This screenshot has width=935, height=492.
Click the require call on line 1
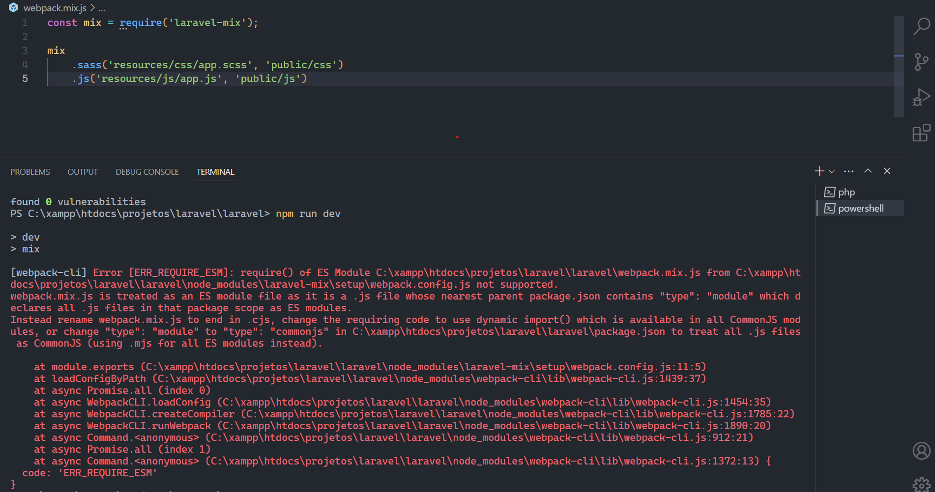point(141,23)
